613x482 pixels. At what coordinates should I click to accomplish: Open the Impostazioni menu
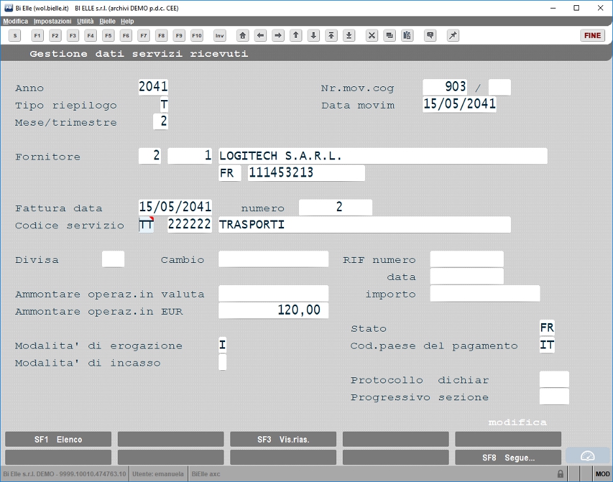[52, 21]
